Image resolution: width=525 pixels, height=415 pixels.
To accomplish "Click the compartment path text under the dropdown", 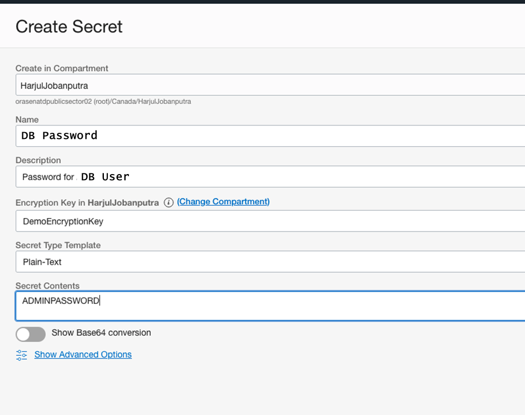I will click(103, 102).
